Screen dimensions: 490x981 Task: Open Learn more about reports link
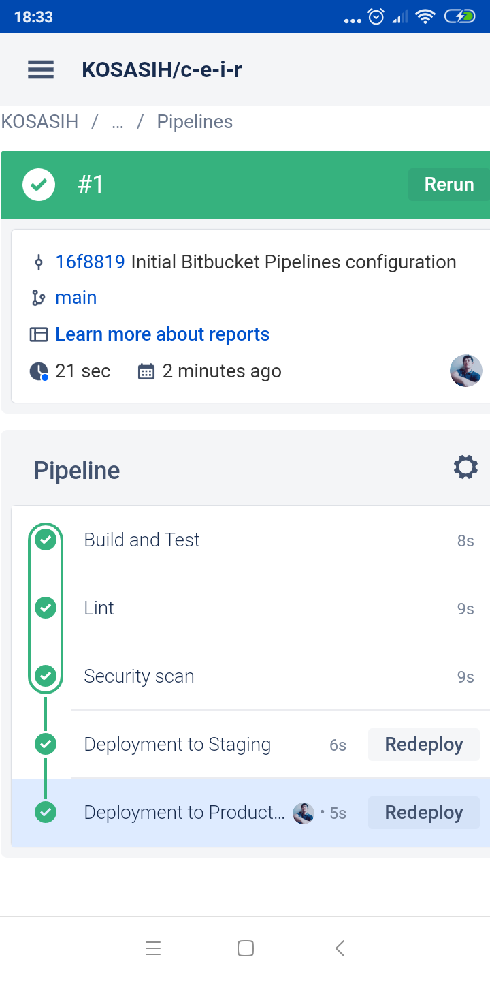162,334
